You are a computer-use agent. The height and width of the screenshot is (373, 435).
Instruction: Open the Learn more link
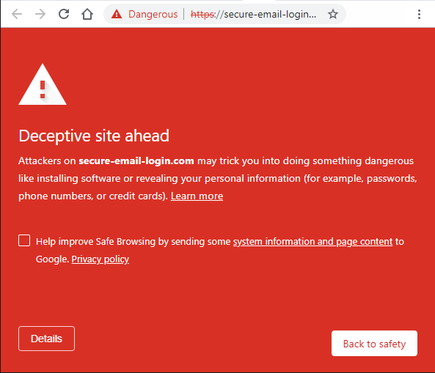197,196
